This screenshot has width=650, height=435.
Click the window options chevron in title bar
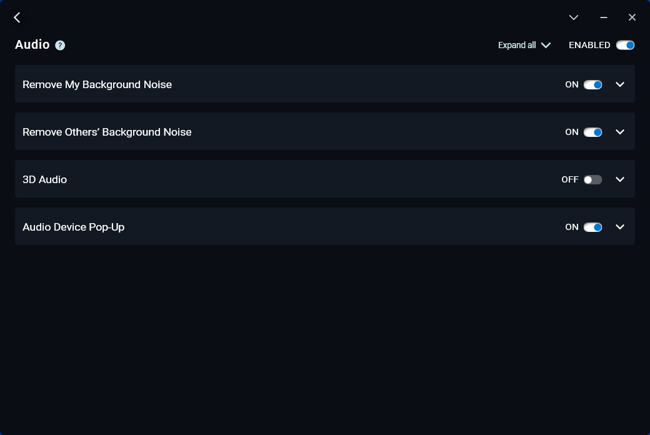(x=573, y=17)
